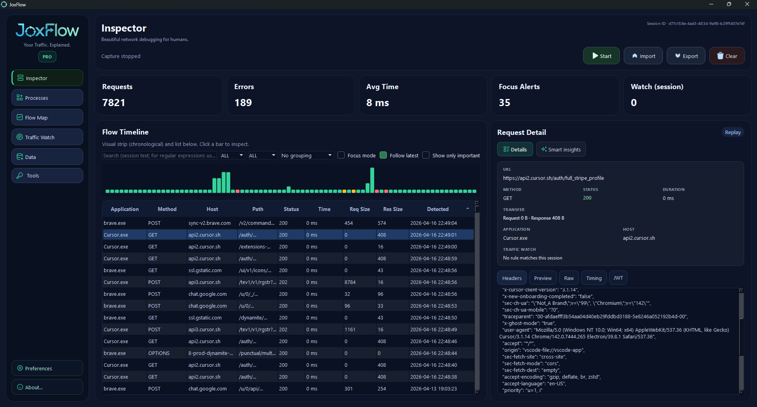Open the Processes sidebar icon
Viewport: 757px width, 407px height.
tap(20, 98)
